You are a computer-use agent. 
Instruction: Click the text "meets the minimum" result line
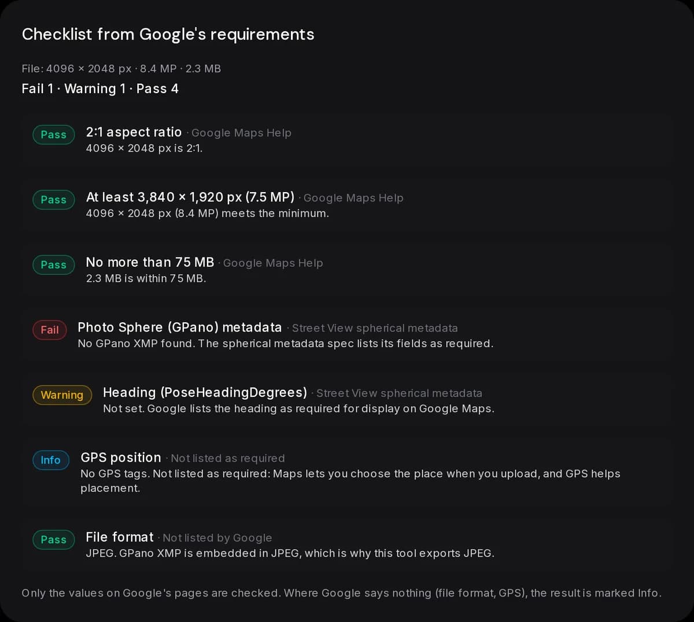(208, 214)
